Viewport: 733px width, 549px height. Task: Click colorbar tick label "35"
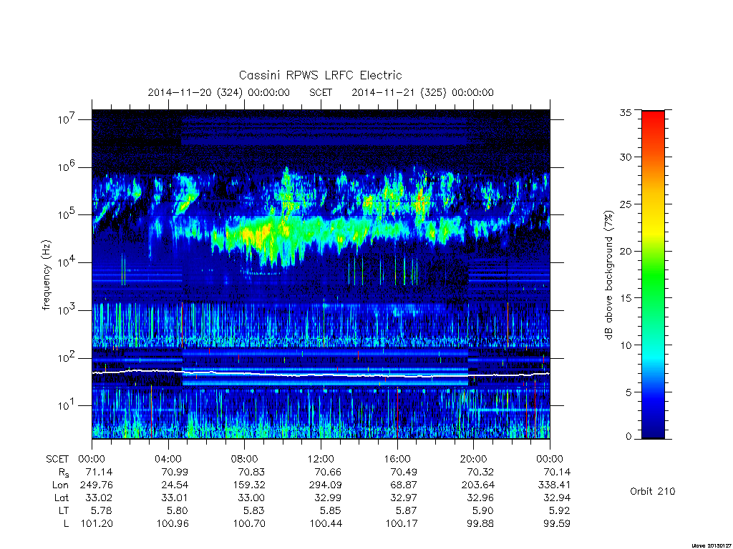(626, 112)
